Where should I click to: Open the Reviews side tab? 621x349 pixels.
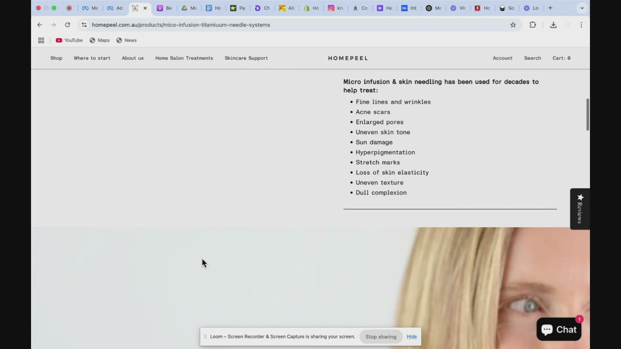click(580, 209)
